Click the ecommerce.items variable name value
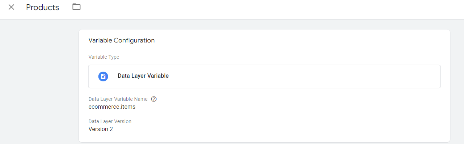Image resolution: width=464 pixels, height=144 pixels. (112, 107)
